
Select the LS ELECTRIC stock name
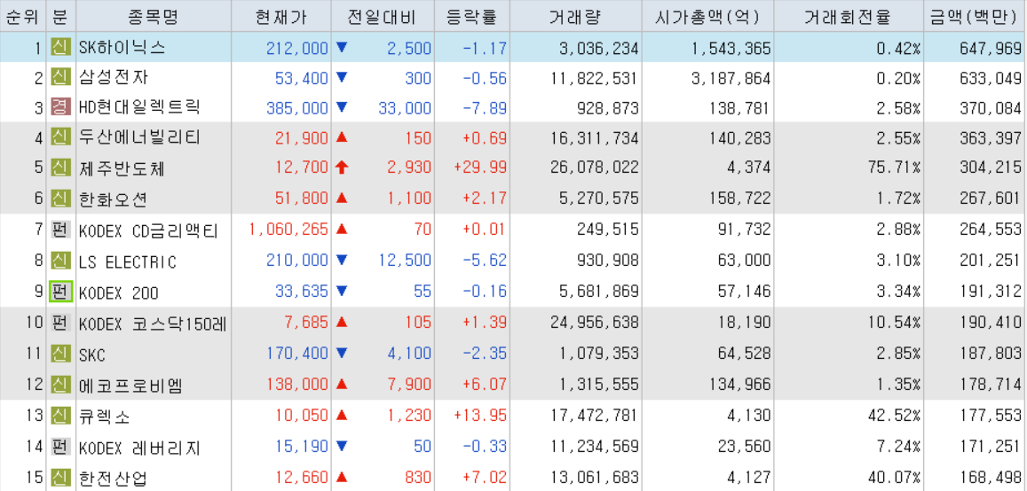coord(128,261)
